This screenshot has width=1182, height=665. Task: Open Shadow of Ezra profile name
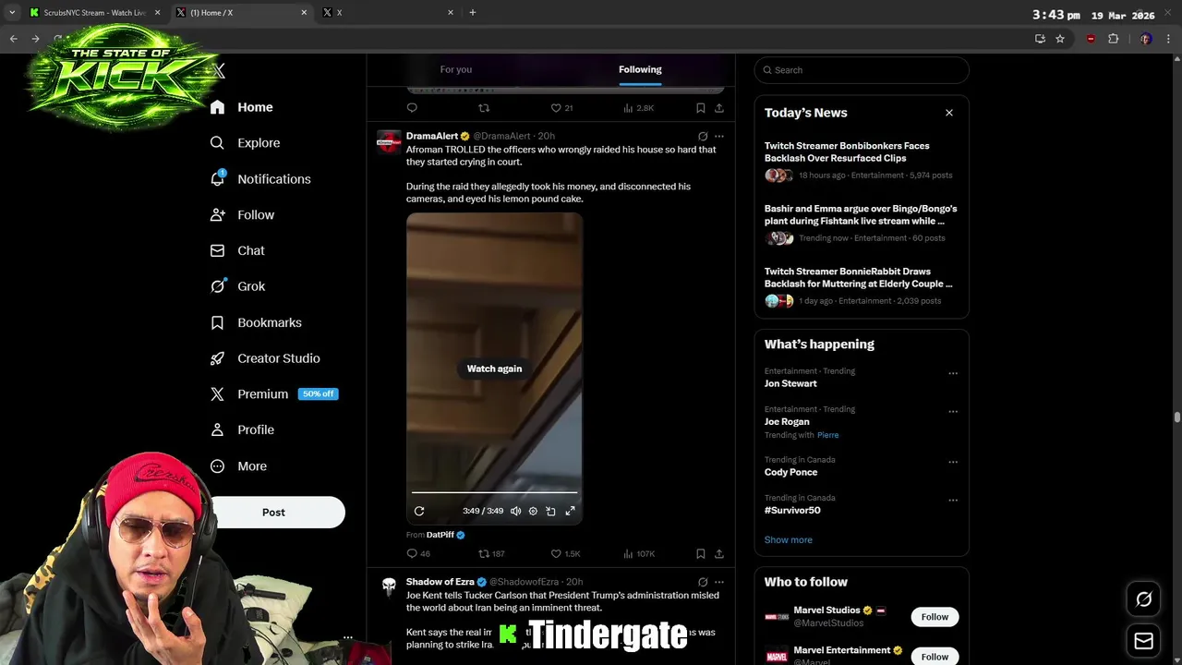click(440, 582)
